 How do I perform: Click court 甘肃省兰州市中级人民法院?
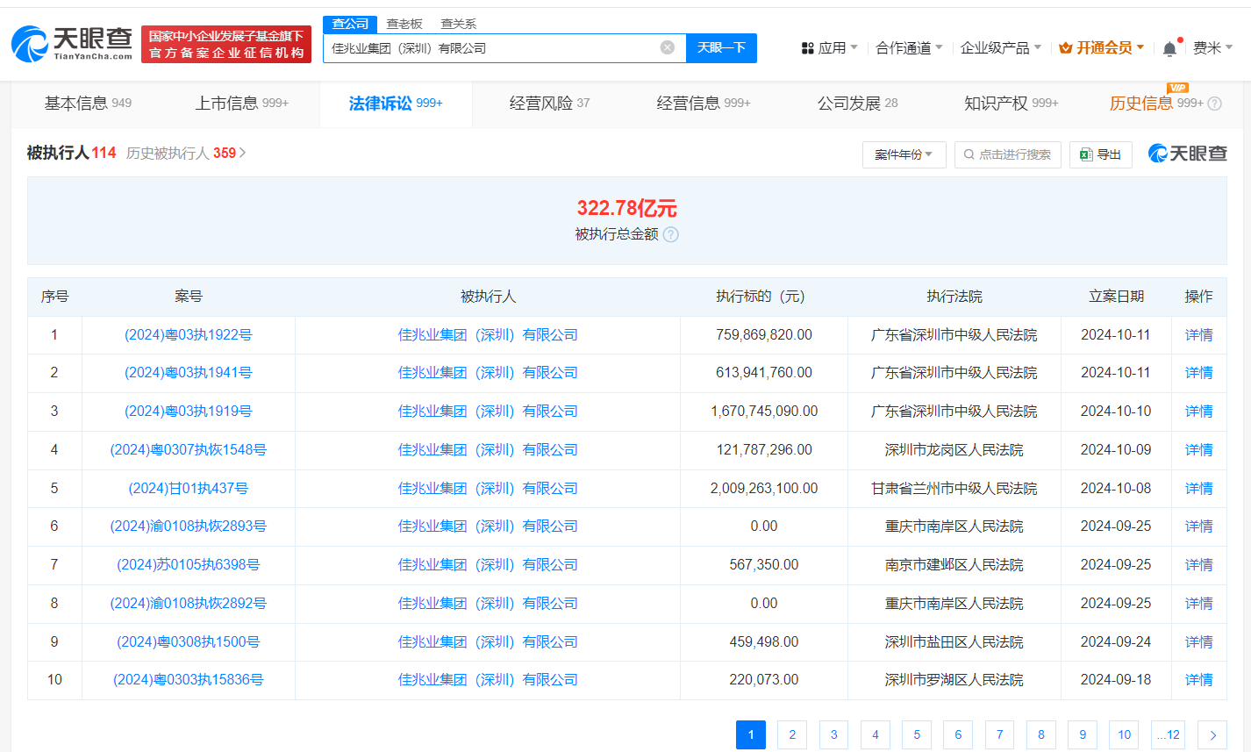954,489
